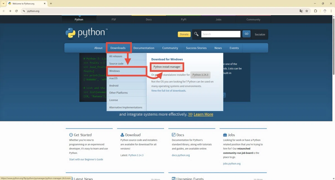The height and width of the screenshot is (180, 335).
Task: Open the Events navigation menu
Action: [234, 48]
